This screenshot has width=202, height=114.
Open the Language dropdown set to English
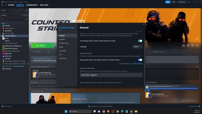[x=137, y=47]
